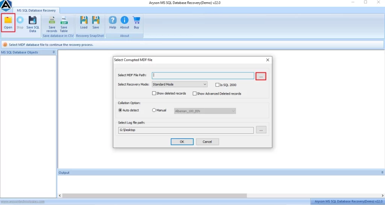Image resolution: width=385 pixels, height=205 pixels.
Task: Open an MDF file with the Open icon
Action: [x=8, y=23]
